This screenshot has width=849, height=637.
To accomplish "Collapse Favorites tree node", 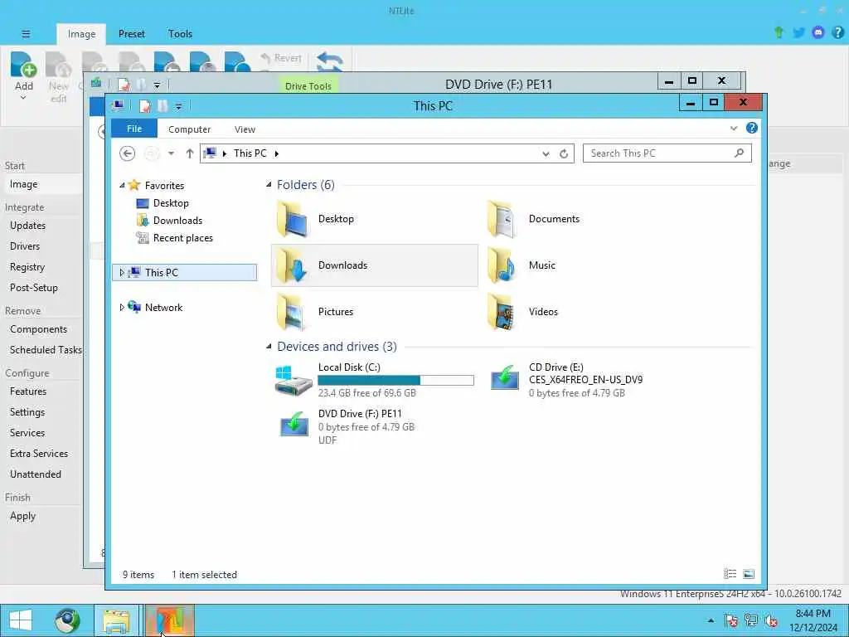I will [x=122, y=185].
